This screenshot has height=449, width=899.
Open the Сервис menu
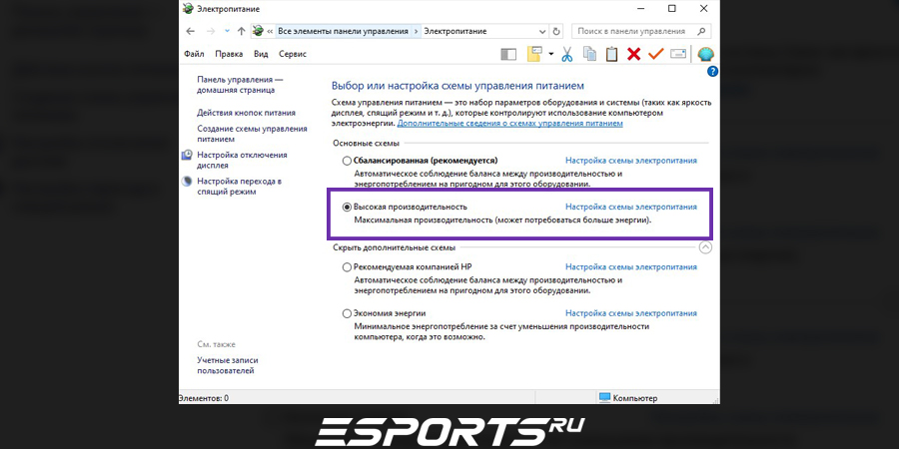pos(293,54)
